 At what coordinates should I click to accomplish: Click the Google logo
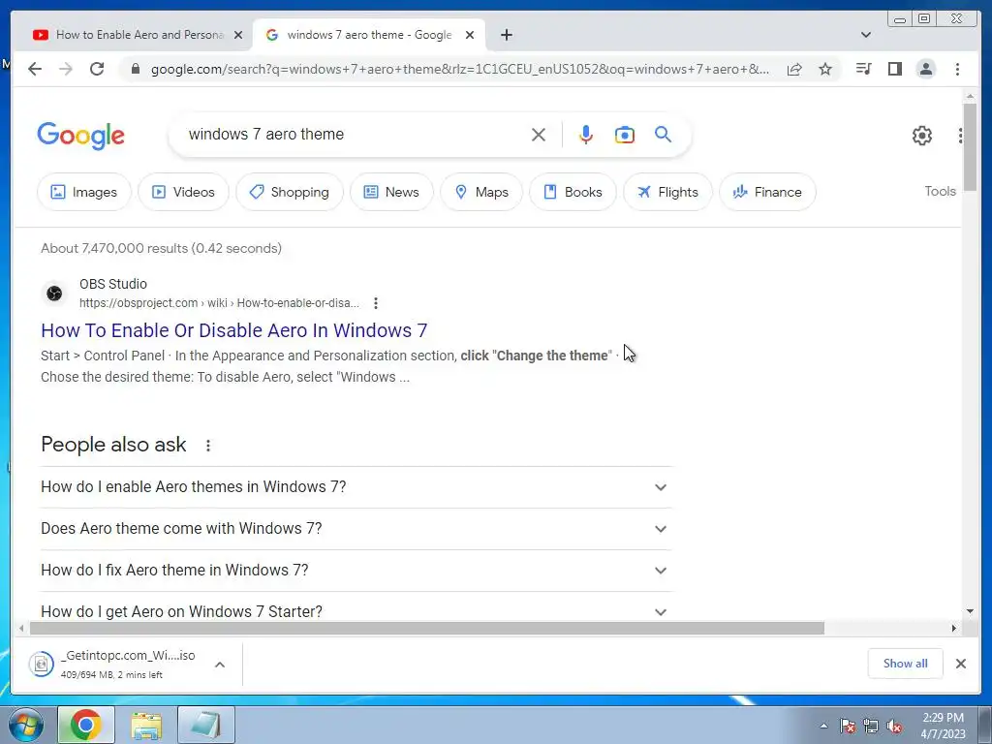[x=81, y=136]
